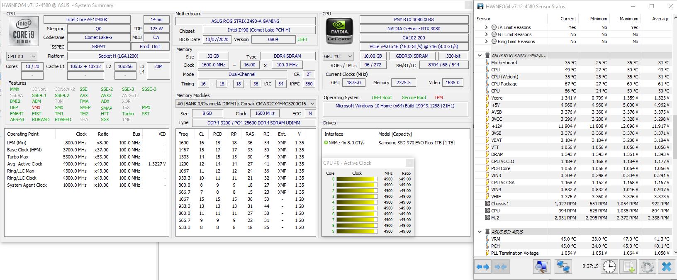Click the Intel Core i9-10900K name field
This screenshot has width=677, height=280.
click(87, 19)
